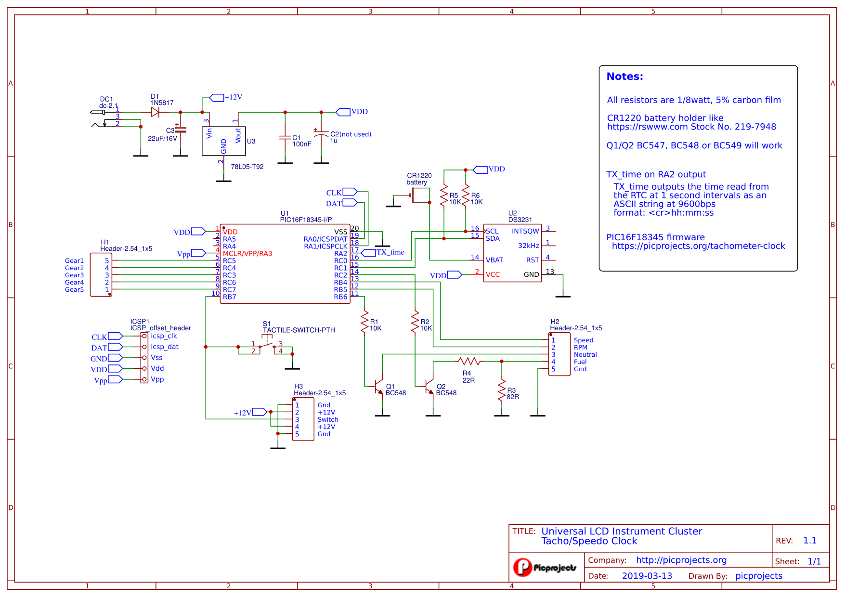
Task: Click the C3 22uF capacitor symbol
Action: point(181,130)
